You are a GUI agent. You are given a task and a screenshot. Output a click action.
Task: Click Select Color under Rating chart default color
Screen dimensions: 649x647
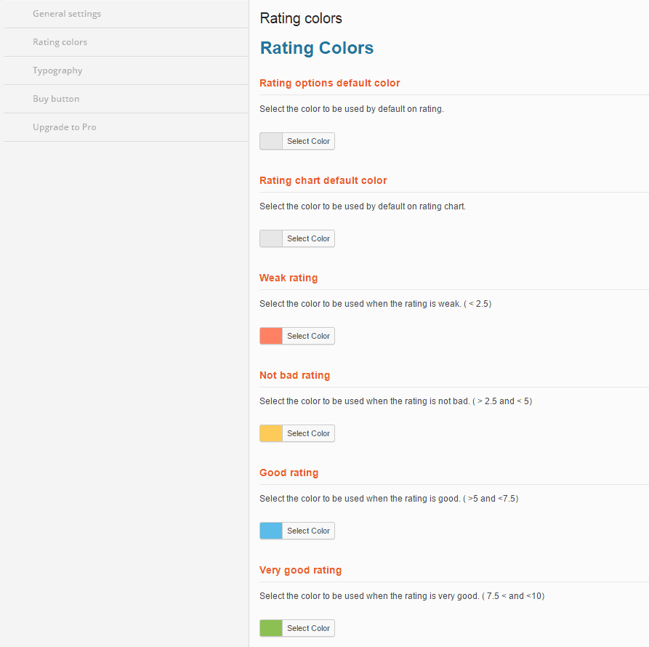click(308, 238)
